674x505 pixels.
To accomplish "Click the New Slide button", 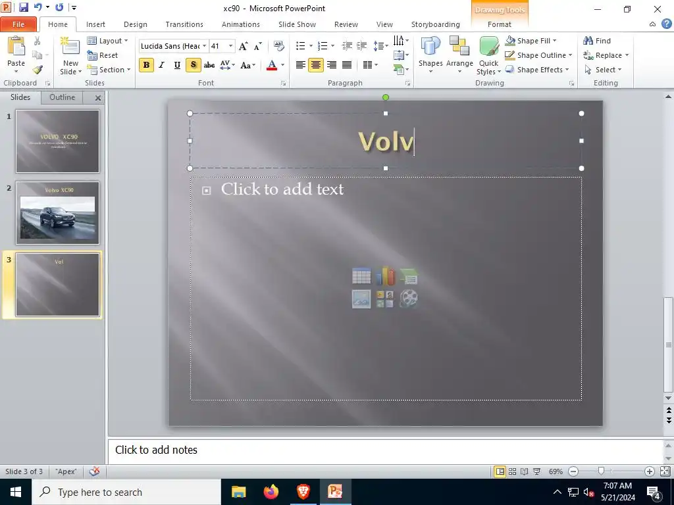I will (x=70, y=56).
